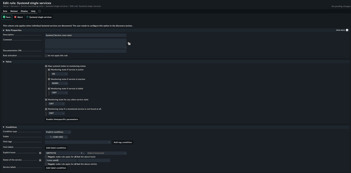
Task: Toggle 'monitored service is not found at all' checkbox
Action: pos(46,109)
